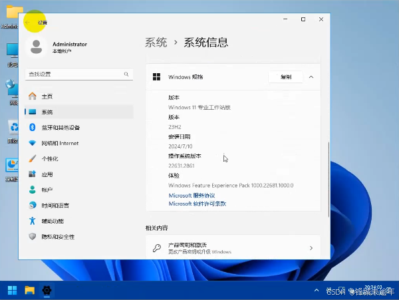Viewport: 399px width, 300px height.
Task: Open File Explorer from the taskbar
Action: pos(29,290)
